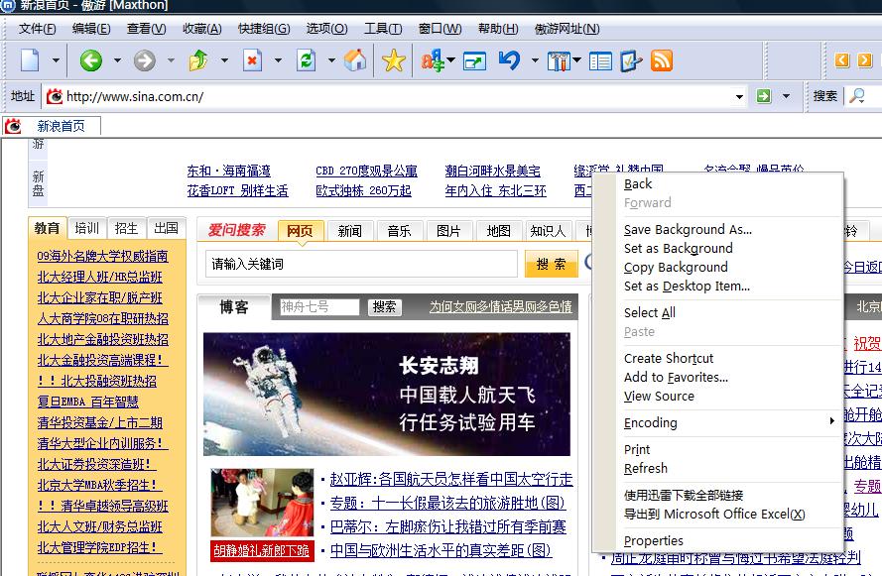Click the Home page icon

point(354,61)
